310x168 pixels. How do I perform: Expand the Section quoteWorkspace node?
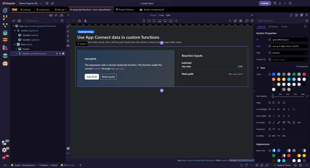coord(16,53)
